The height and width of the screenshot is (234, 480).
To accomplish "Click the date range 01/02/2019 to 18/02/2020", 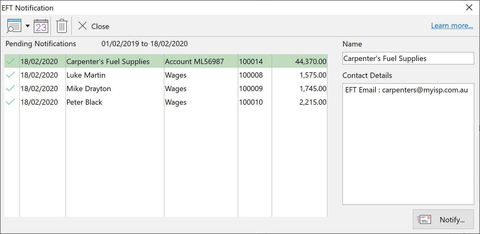I will click(145, 44).
